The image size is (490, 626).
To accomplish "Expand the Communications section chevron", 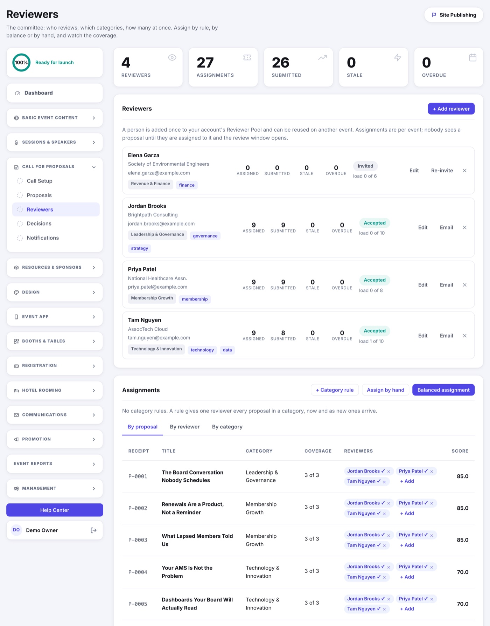I will pyautogui.click(x=94, y=415).
